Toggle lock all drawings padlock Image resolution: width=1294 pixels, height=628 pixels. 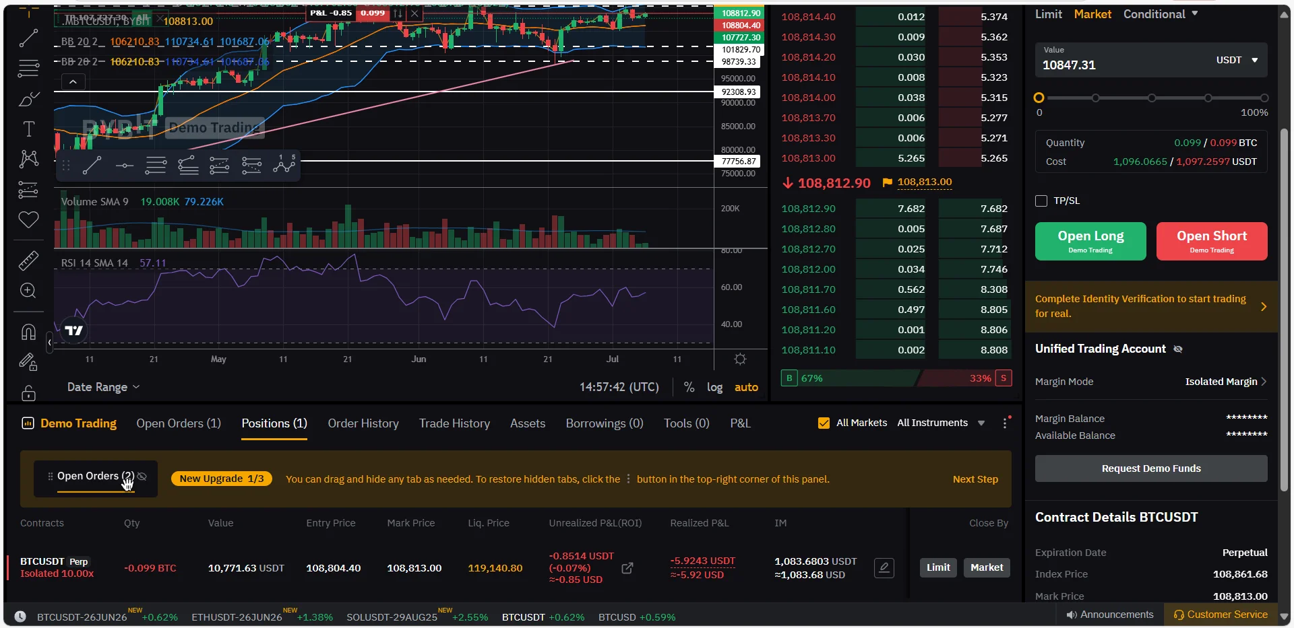(x=28, y=392)
